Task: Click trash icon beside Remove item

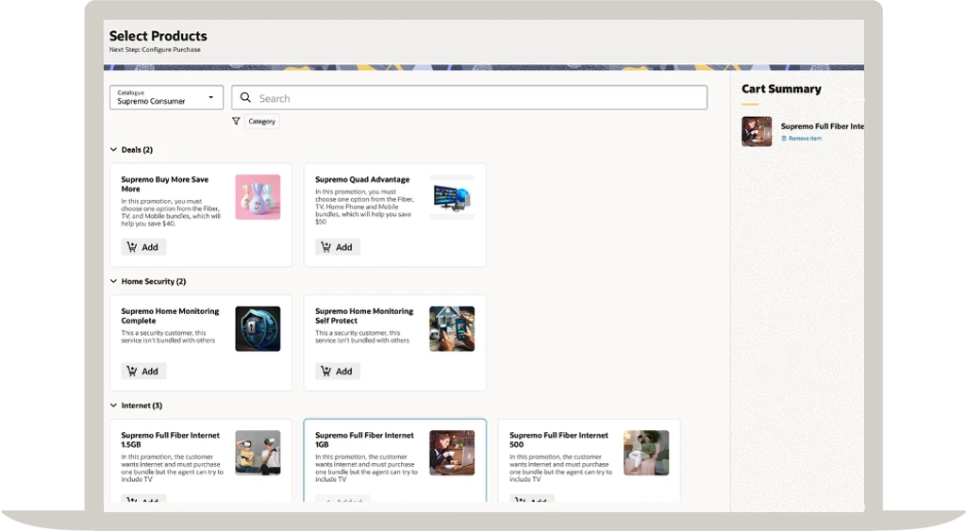Action: (x=784, y=139)
